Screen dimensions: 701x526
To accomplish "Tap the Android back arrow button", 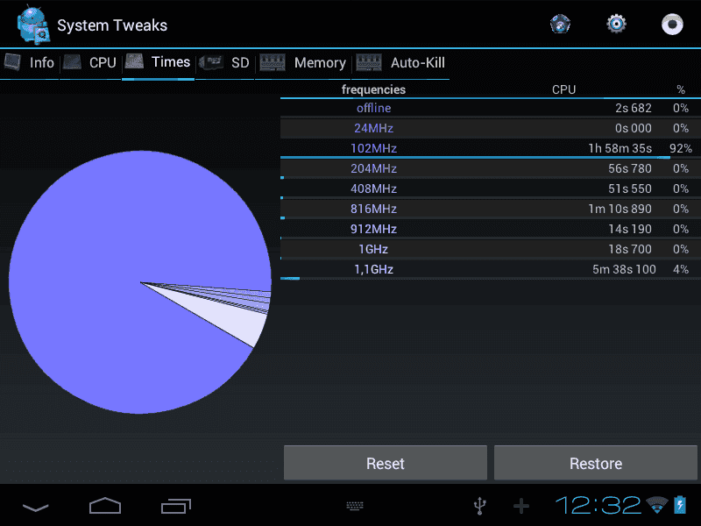I will pyautogui.click(x=35, y=508).
